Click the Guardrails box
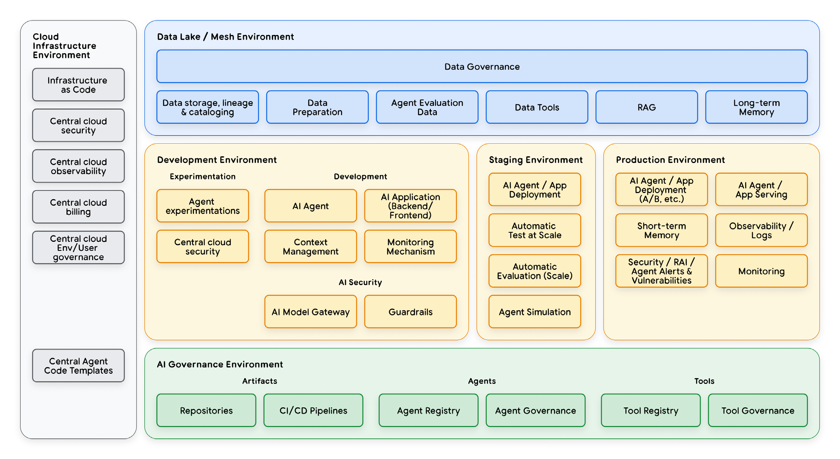This screenshot has height=459, width=840. coord(410,312)
